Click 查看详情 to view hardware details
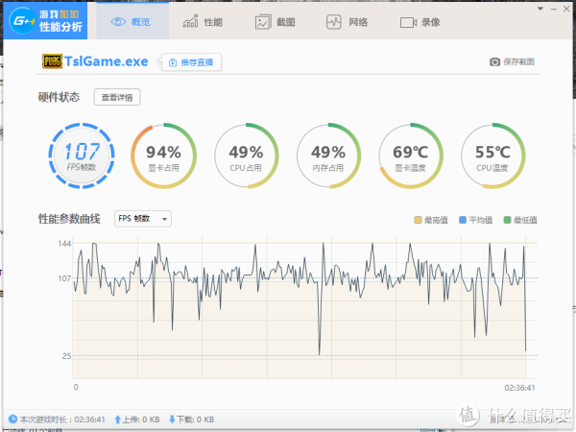The image size is (576, 432). click(117, 97)
